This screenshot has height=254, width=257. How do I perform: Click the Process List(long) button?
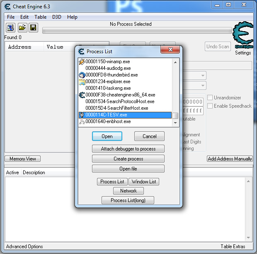pyautogui.click(x=128, y=200)
